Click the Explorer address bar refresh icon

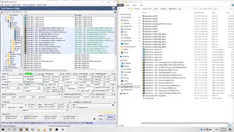[x=196, y=9]
